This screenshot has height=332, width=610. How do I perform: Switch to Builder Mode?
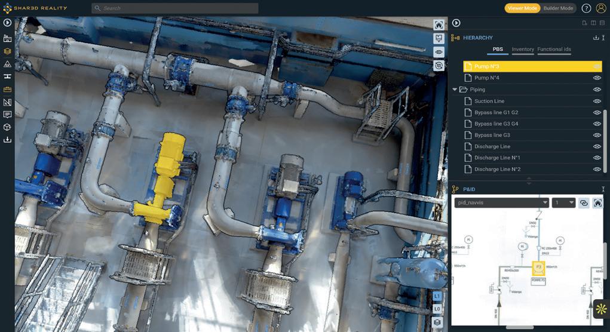click(558, 8)
